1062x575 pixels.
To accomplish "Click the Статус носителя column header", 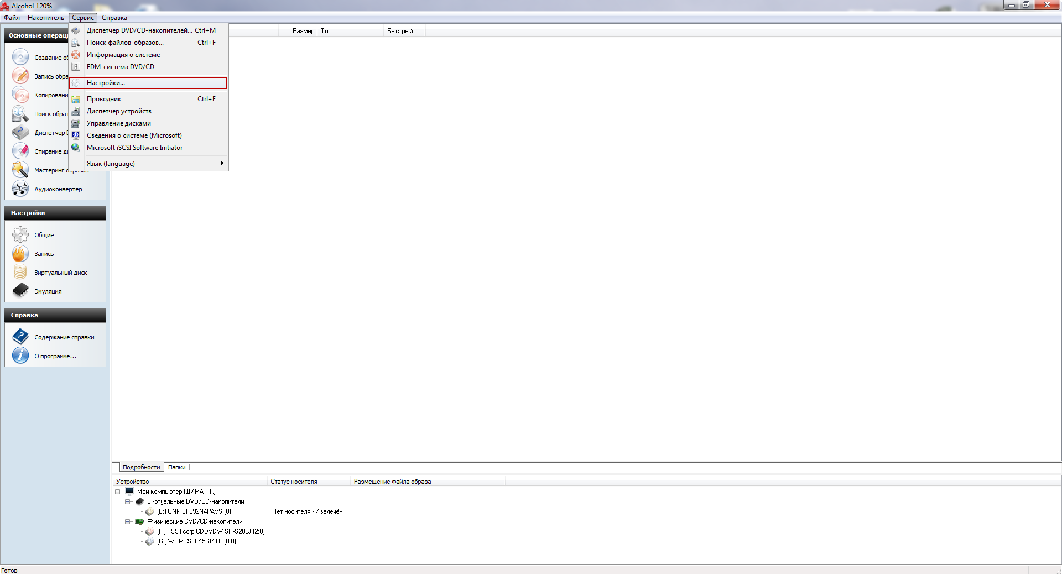I will [309, 482].
